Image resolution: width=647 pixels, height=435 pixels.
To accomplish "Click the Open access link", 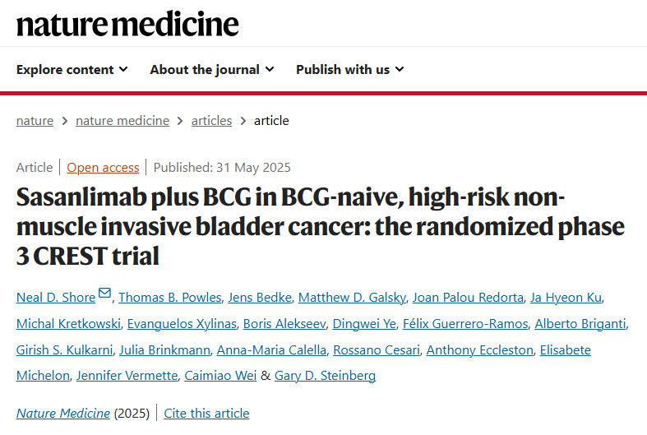I will 103,167.
